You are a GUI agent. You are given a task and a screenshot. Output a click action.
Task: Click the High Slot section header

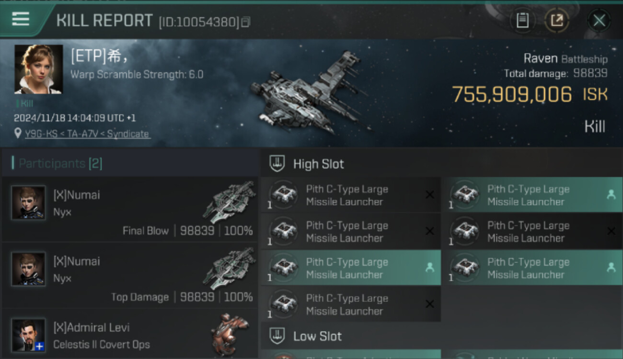click(318, 164)
